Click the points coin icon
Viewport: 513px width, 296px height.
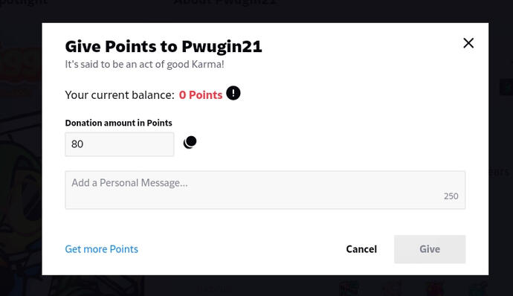[190, 142]
